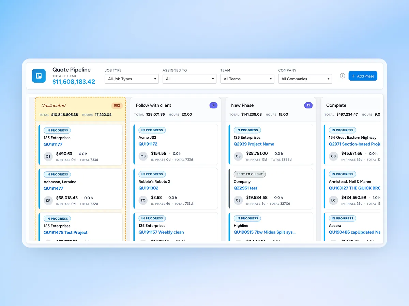Open quote QU191302

click(149, 188)
